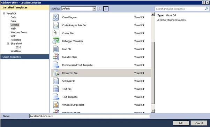The image size is (210, 127).
Task: Select the Text File template icon
Action: pyautogui.click(x=56, y=89)
